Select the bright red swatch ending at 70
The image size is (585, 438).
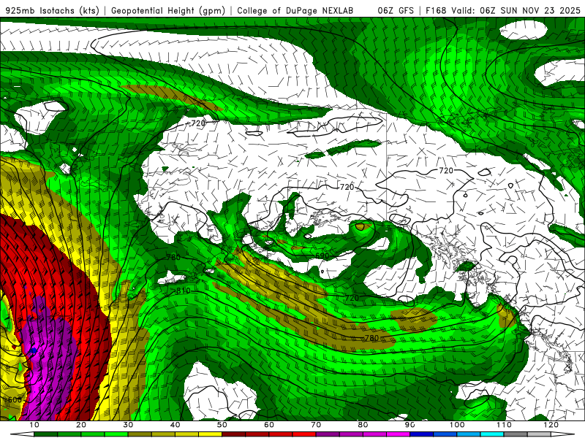click(304, 434)
